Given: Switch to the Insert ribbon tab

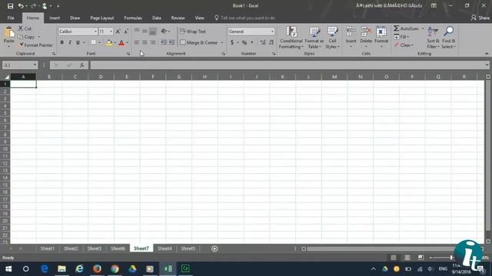Looking at the screenshot, I should (55, 18).
